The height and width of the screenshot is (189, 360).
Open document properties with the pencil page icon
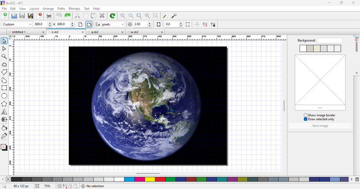[165, 15]
